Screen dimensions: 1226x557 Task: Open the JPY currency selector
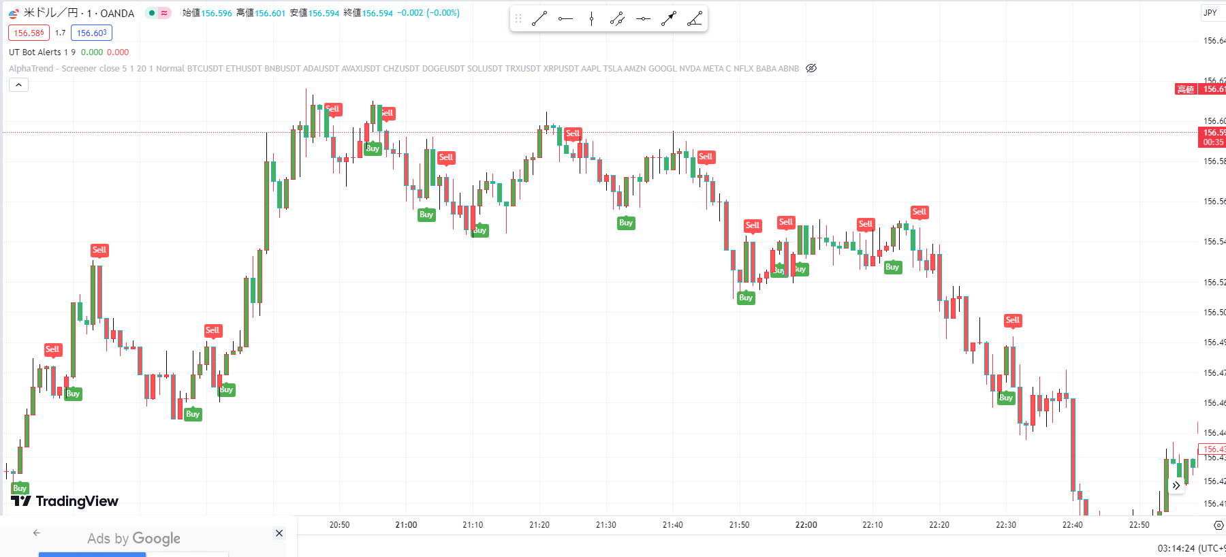coord(1210,13)
